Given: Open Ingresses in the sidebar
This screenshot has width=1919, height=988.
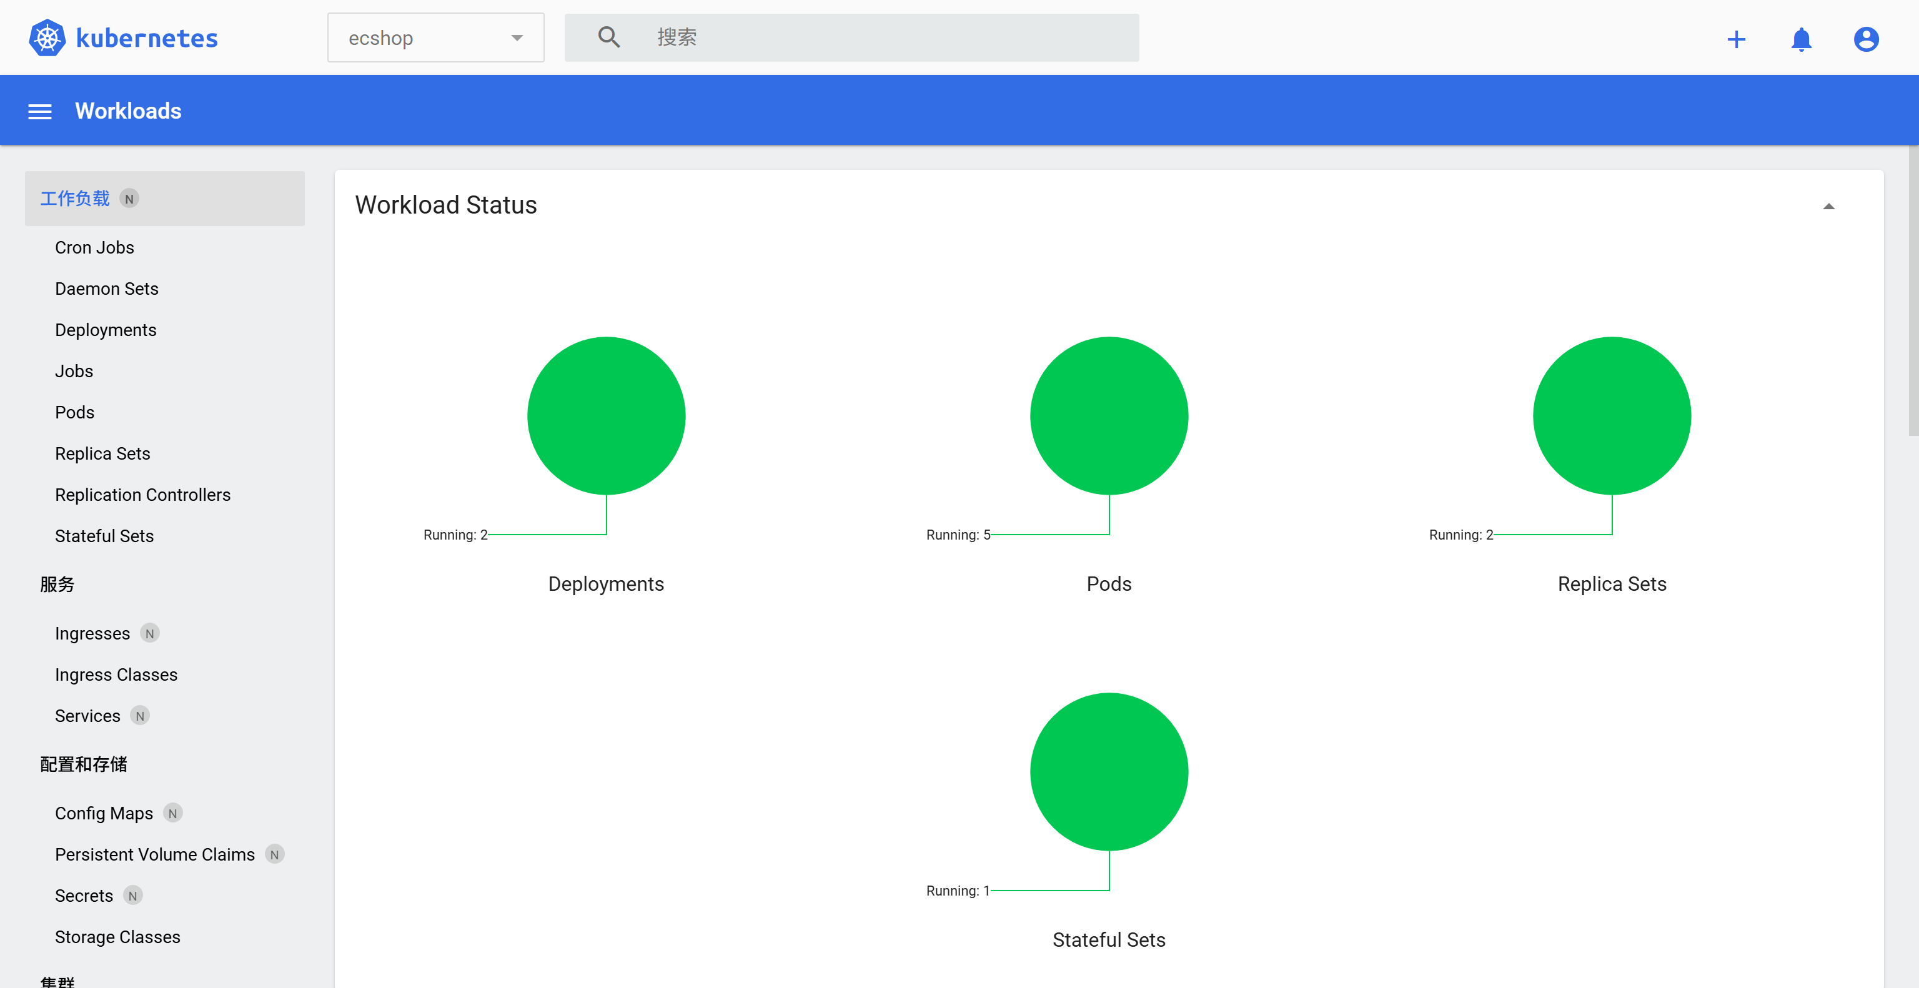Looking at the screenshot, I should tap(92, 634).
